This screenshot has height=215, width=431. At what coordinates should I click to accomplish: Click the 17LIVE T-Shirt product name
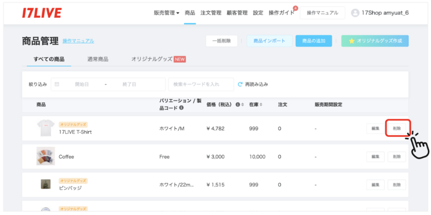(75, 132)
